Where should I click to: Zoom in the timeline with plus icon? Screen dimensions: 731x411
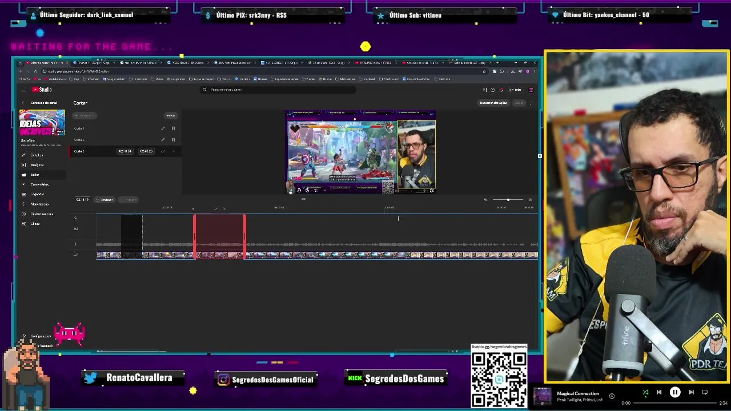(x=531, y=200)
